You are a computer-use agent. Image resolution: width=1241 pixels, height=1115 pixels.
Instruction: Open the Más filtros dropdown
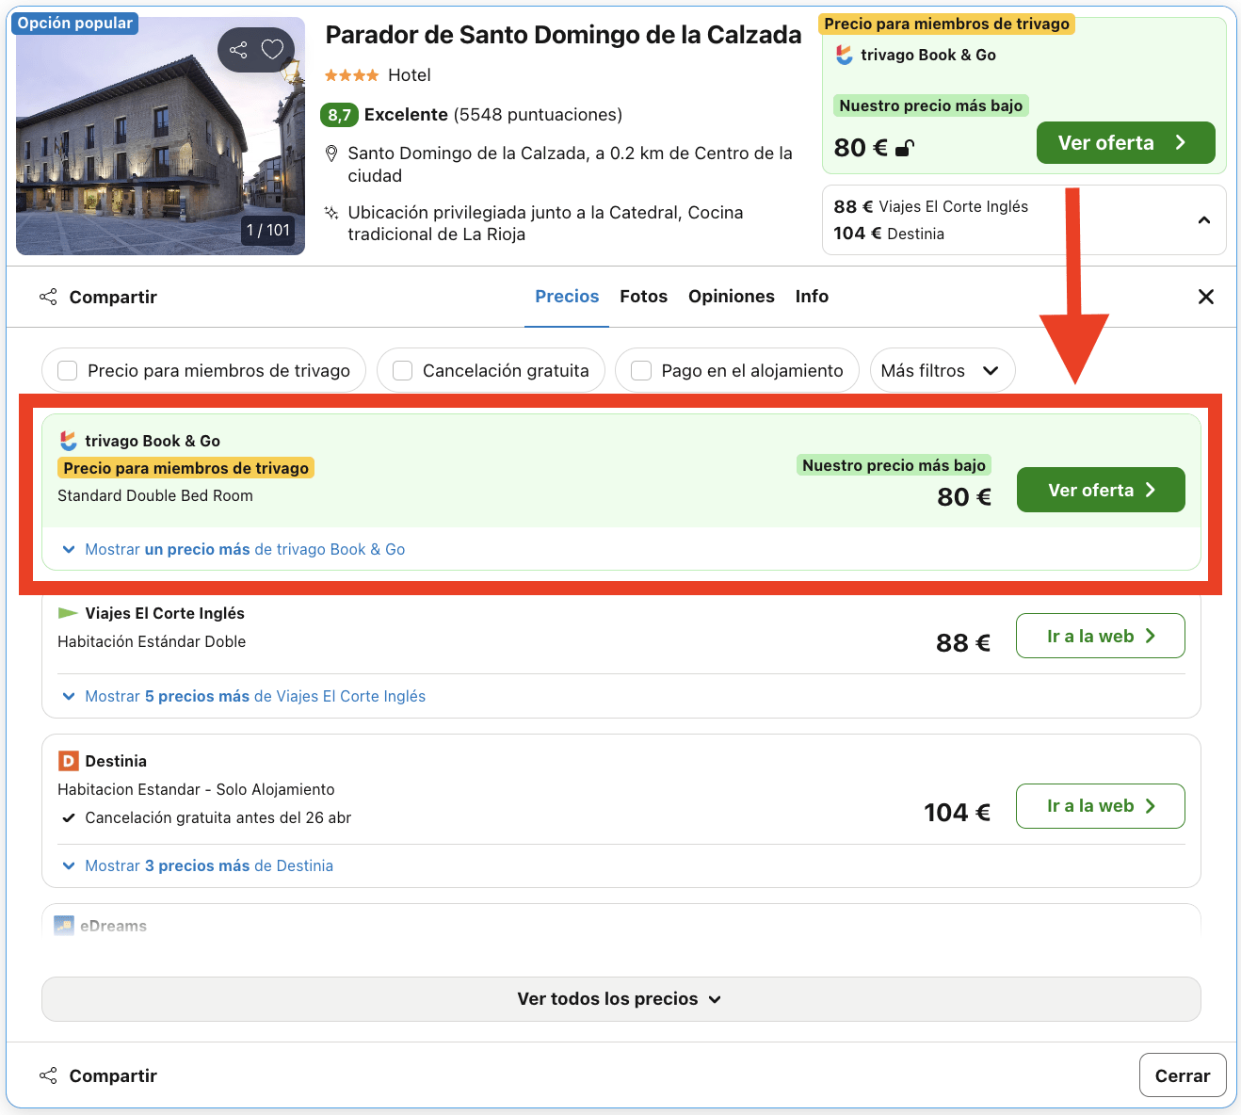pyautogui.click(x=942, y=371)
